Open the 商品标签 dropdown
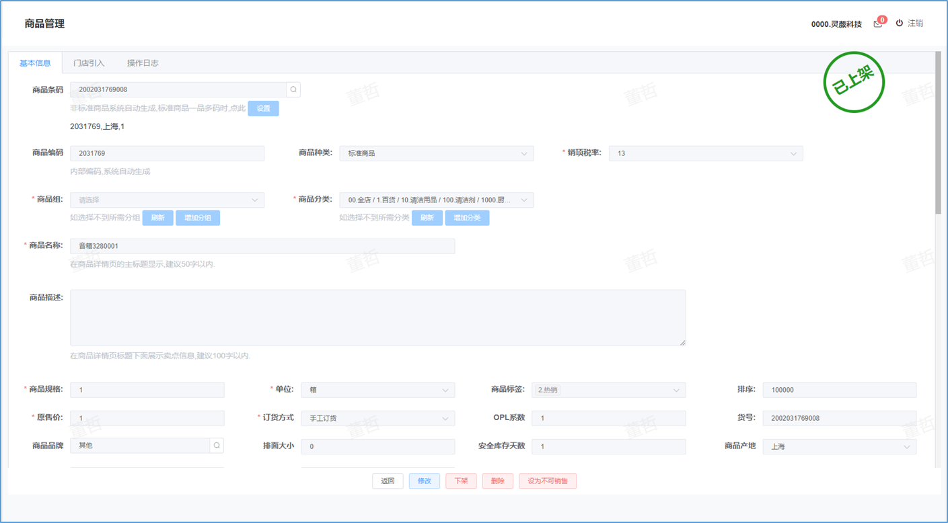This screenshot has width=948, height=523. coord(609,390)
